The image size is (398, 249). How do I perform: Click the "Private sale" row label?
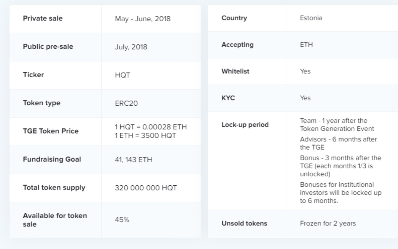(x=43, y=18)
